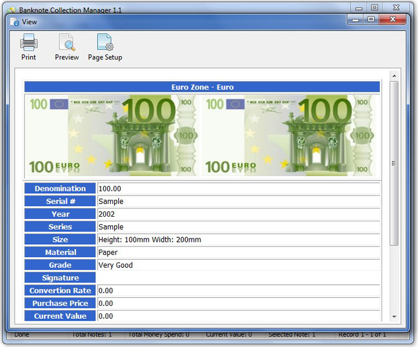The height and width of the screenshot is (347, 418).
Task: Click the empty Signature value cell
Action: 238,278
